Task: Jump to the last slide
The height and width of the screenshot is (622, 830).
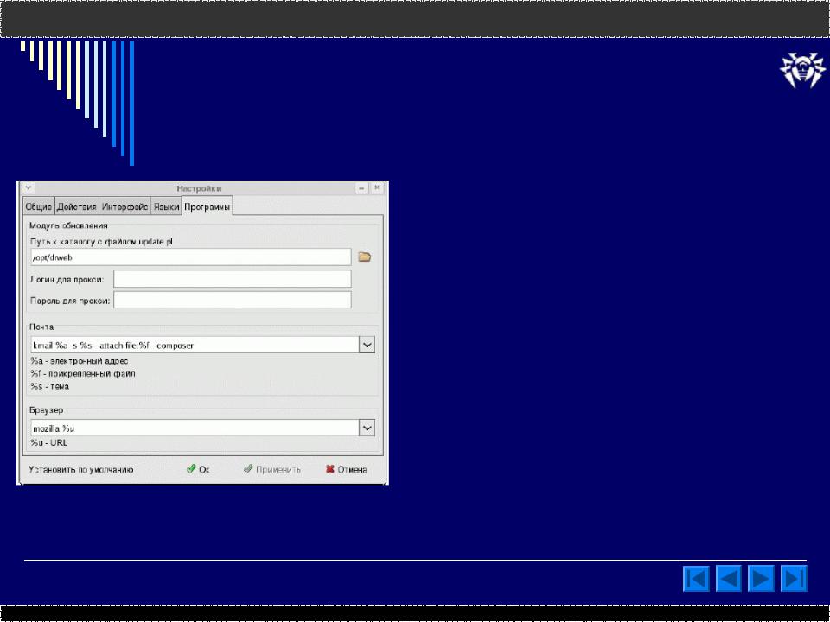Action: [794, 578]
